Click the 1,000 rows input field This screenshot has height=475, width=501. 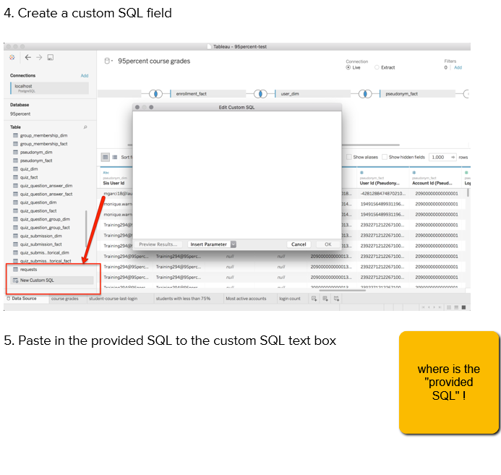click(442, 157)
